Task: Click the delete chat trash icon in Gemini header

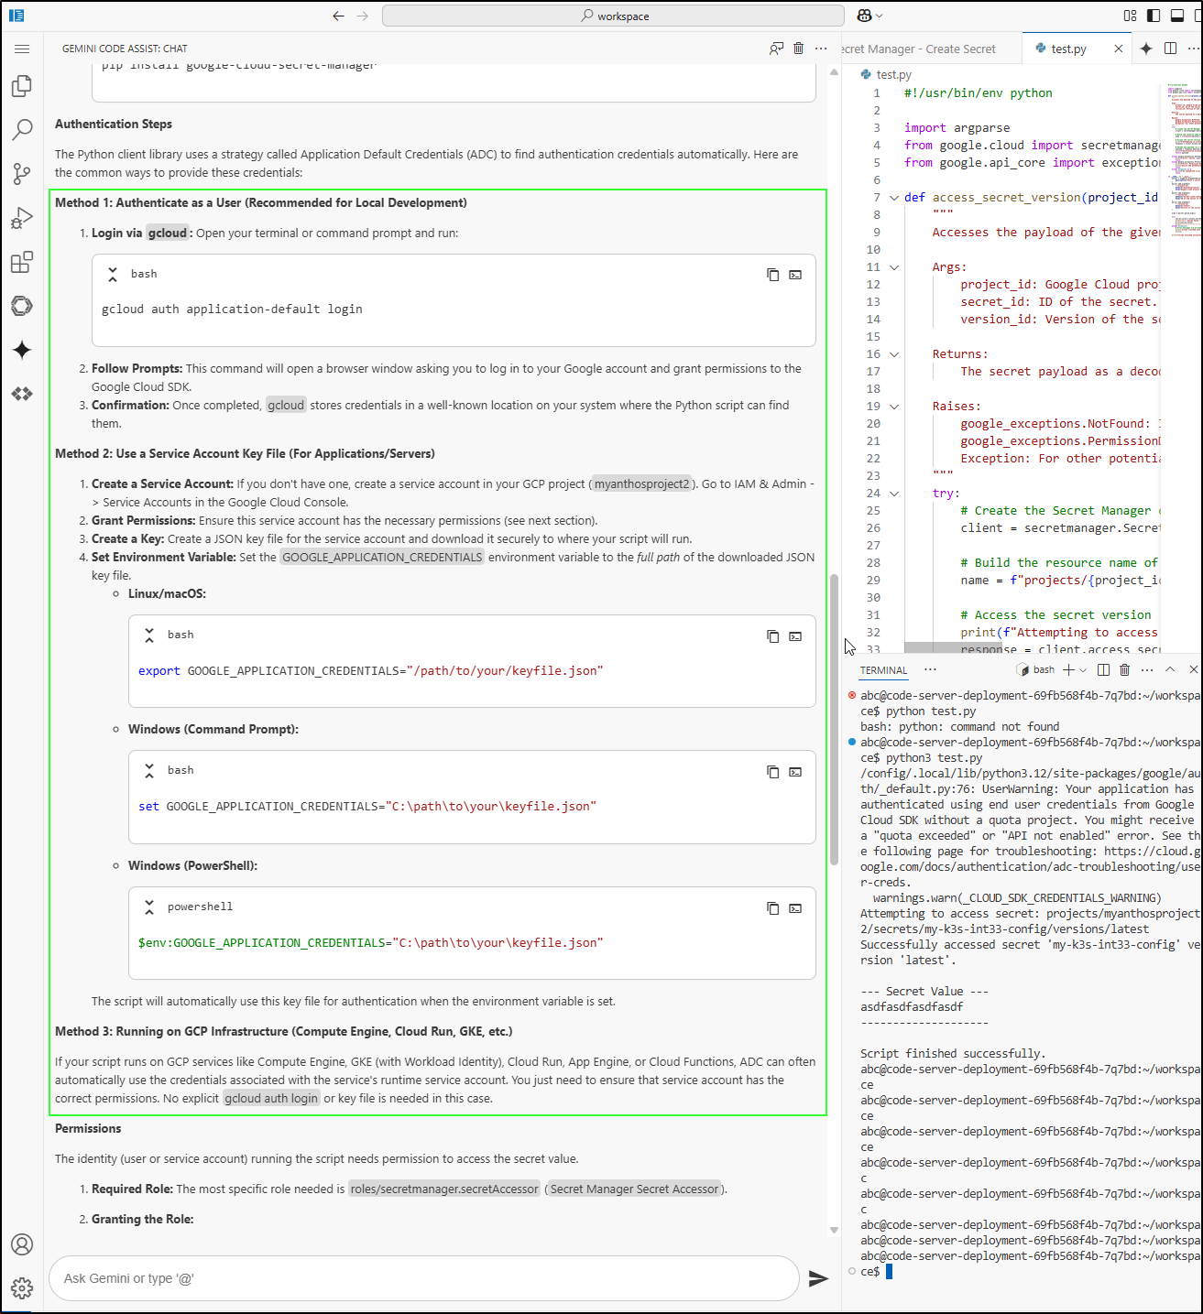Action: pos(799,49)
